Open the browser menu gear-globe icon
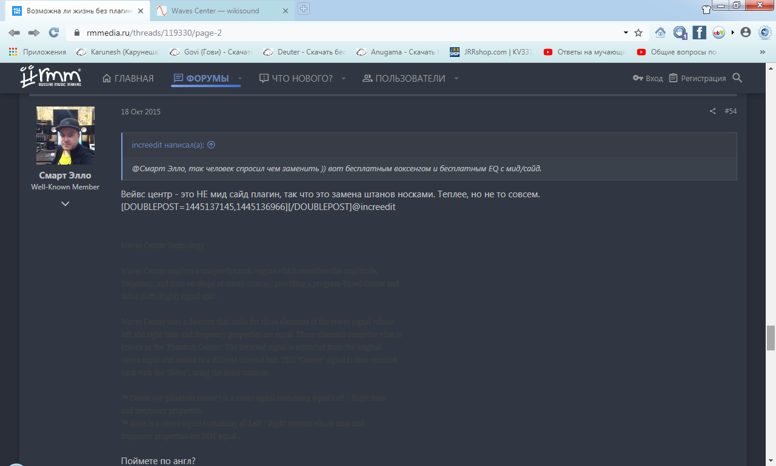This screenshot has width=776, height=466. [x=764, y=33]
